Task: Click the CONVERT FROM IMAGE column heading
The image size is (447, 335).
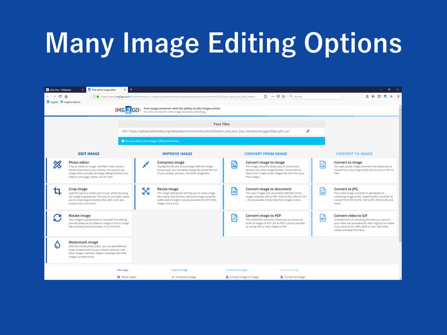Action: (266, 154)
